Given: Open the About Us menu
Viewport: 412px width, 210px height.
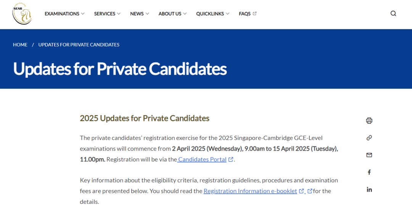Looking at the screenshot, I should point(170,14).
